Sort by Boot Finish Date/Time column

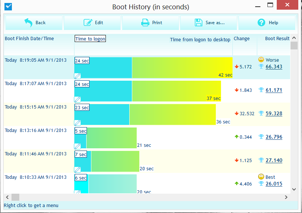[x=29, y=39]
